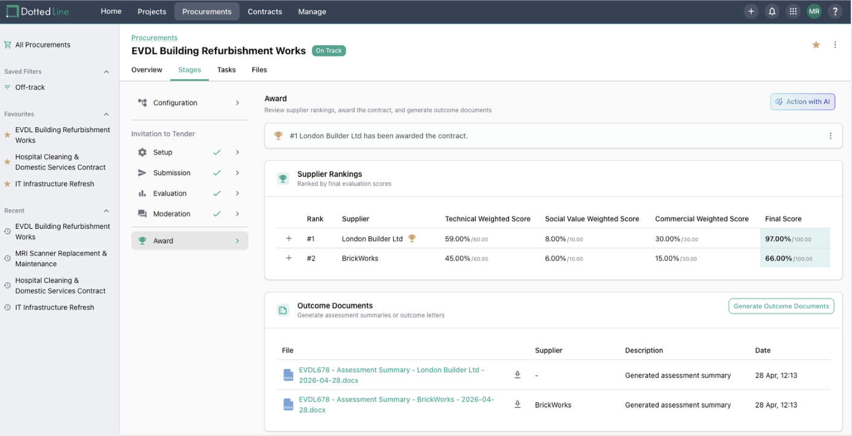The width and height of the screenshot is (852, 436).
Task: Open the Configuration stage chevron
Action: [237, 103]
